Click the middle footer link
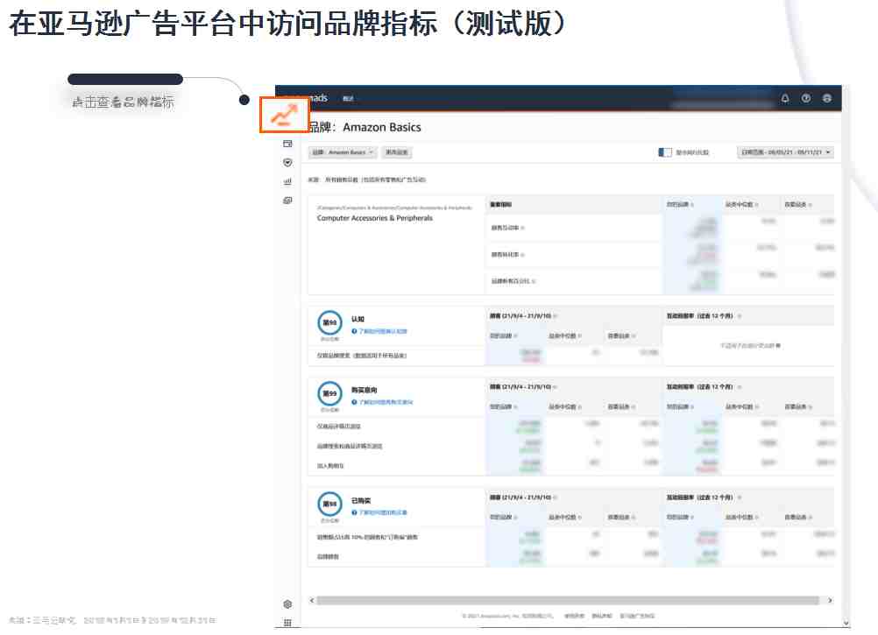878x635 pixels. coord(601,616)
